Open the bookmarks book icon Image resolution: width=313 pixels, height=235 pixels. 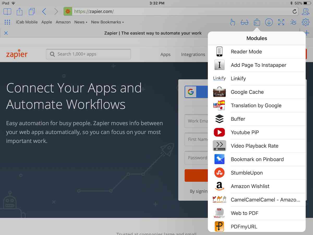pos(7,11)
